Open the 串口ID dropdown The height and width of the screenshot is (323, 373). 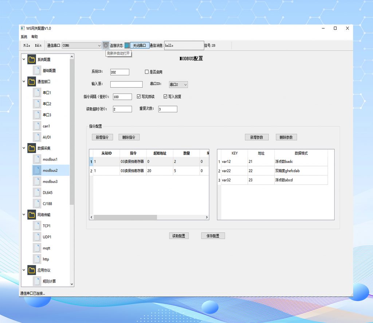coord(178,84)
